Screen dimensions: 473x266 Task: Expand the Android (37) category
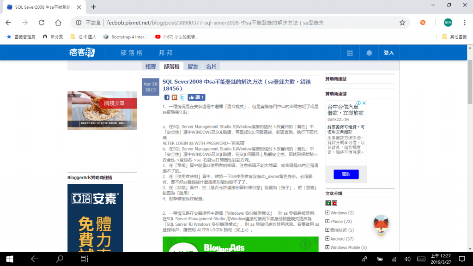coord(327,239)
